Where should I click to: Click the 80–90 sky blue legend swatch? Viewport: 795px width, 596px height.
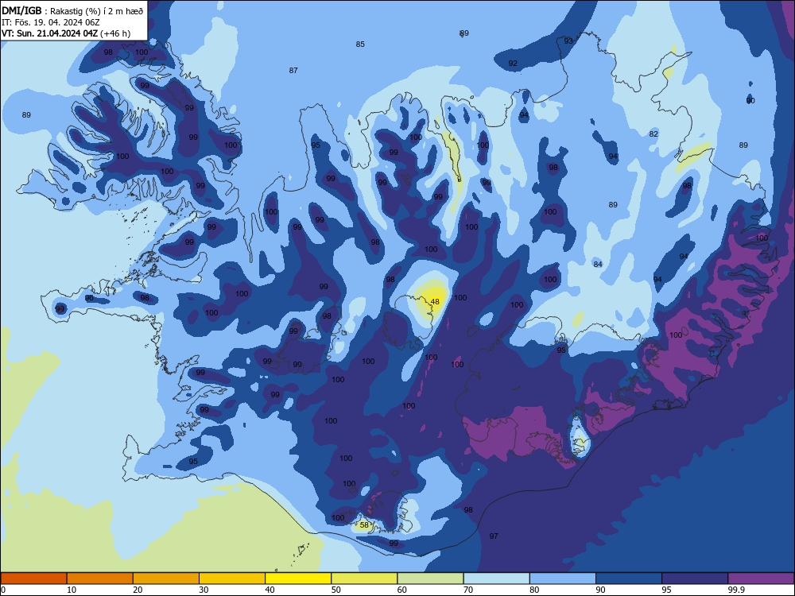pyautogui.click(x=563, y=579)
